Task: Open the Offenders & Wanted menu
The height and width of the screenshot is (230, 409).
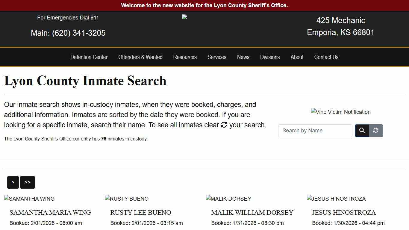Action: (140, 57)
